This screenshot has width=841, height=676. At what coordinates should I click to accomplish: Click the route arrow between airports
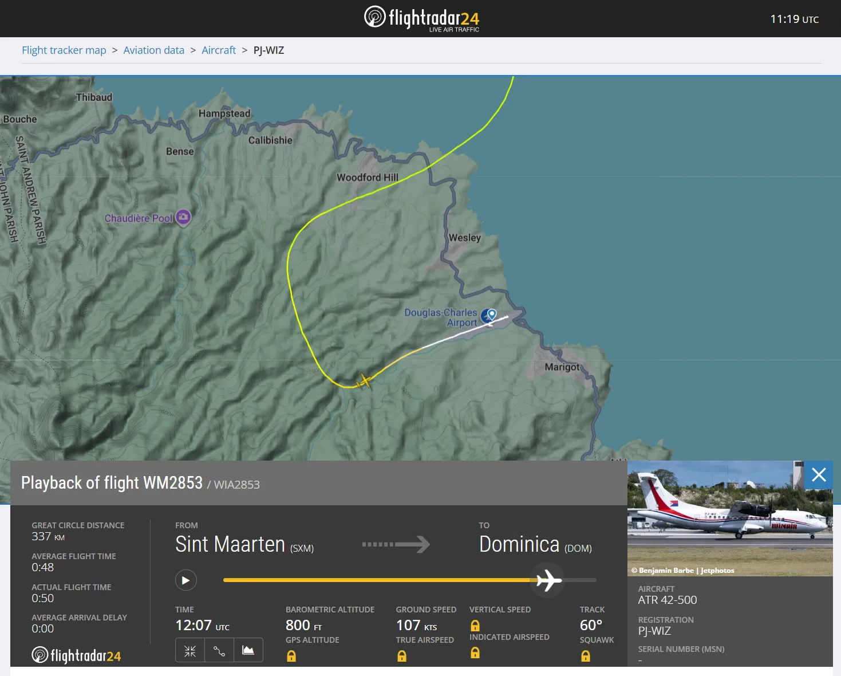click(396, 544)
